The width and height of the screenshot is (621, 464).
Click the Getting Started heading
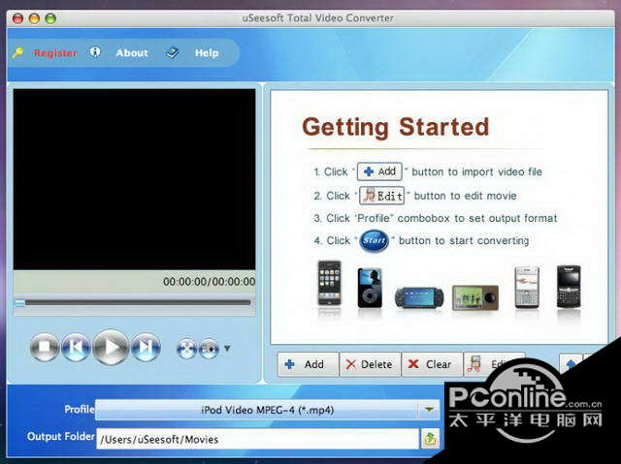click(396, 127)
